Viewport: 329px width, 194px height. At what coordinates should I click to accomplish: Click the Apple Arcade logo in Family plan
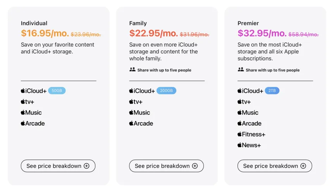point(141,123)
